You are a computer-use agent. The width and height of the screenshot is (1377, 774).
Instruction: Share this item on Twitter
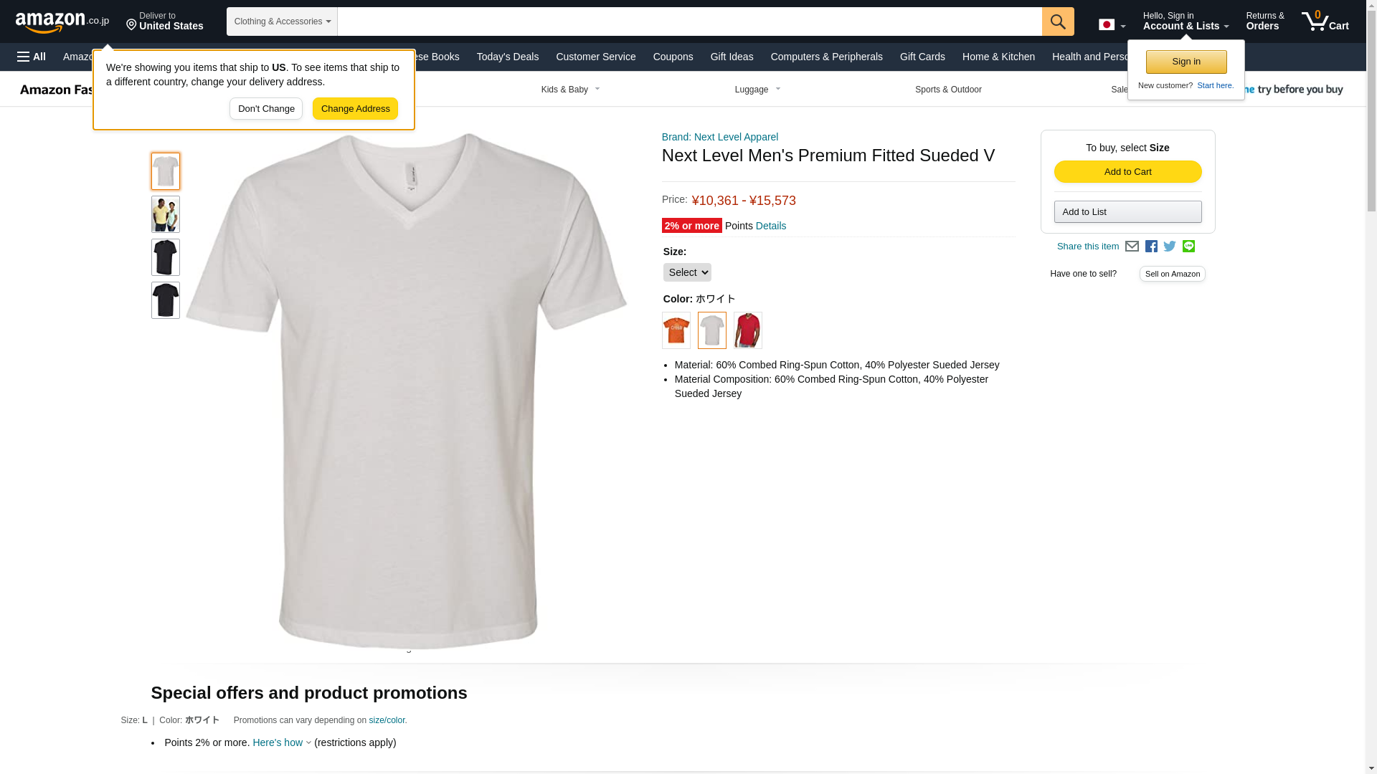[1170, 247]
